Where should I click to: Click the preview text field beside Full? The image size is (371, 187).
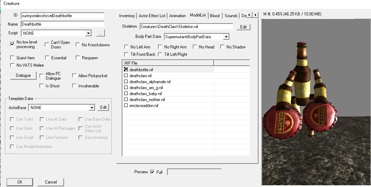click(x=194, y=172)
